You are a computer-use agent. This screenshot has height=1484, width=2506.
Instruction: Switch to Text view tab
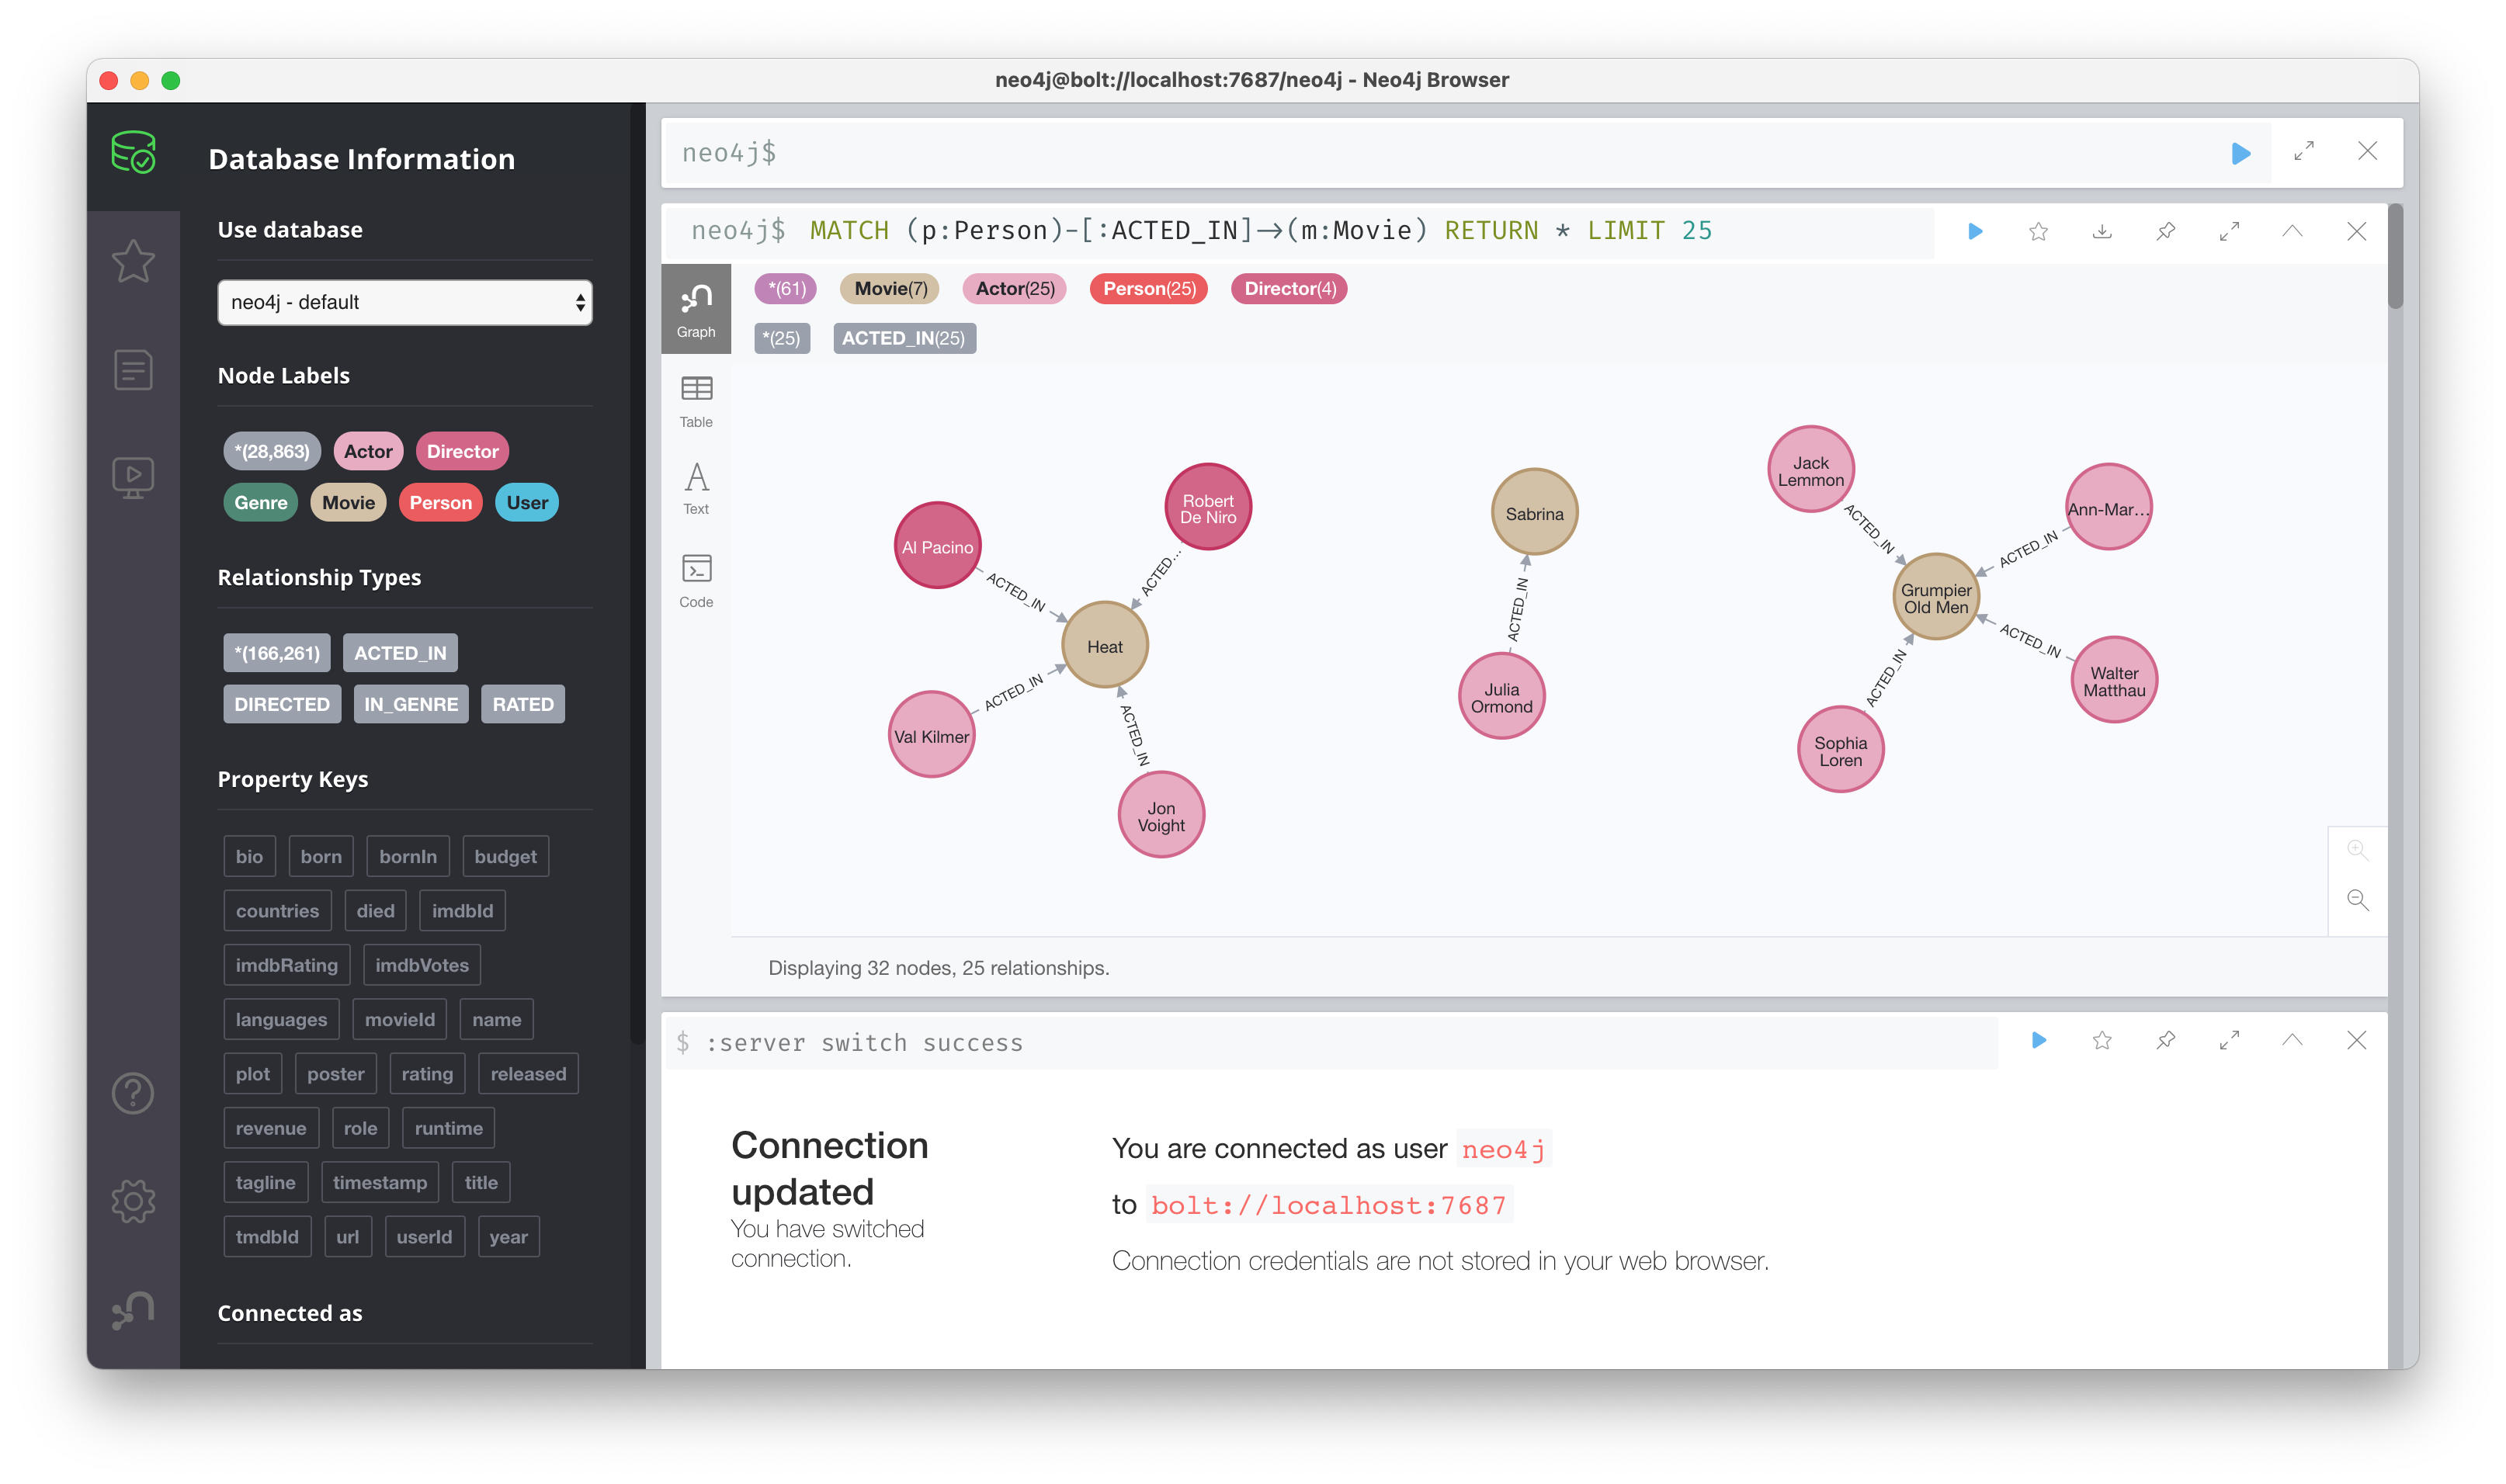coord(696,489)
